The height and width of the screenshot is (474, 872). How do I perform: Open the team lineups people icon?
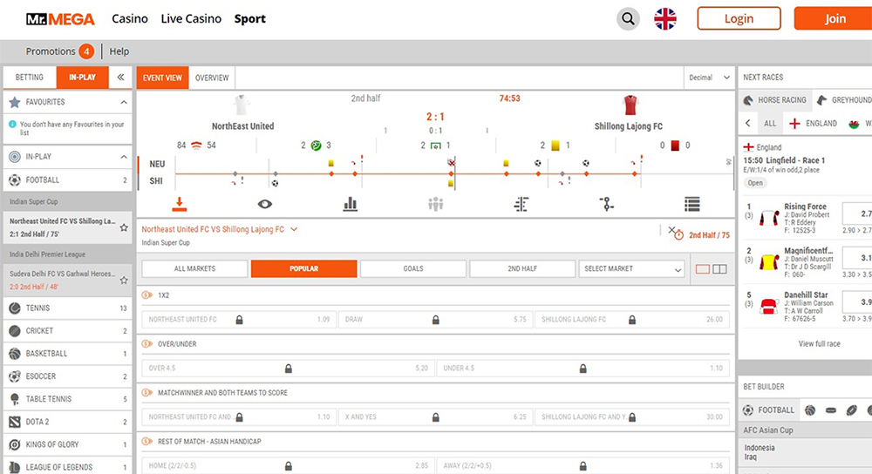click(x=435, y=205)
